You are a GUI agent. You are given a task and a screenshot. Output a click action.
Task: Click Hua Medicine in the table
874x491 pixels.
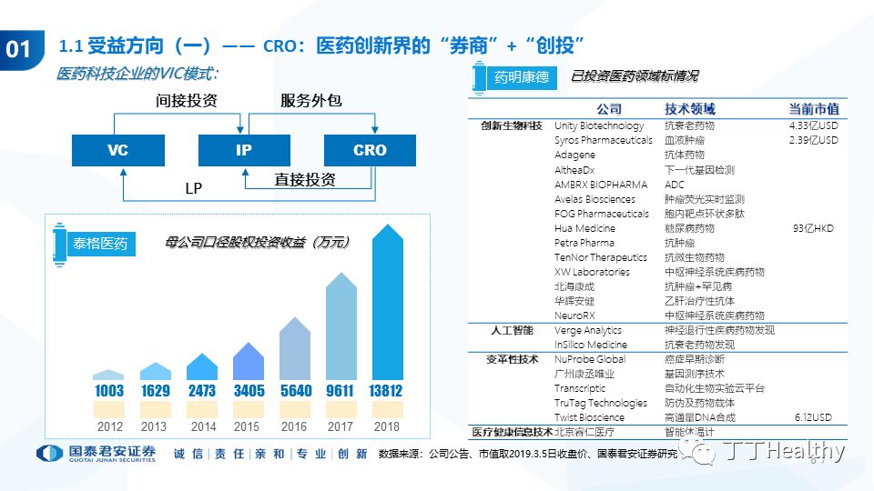point(584,228)
